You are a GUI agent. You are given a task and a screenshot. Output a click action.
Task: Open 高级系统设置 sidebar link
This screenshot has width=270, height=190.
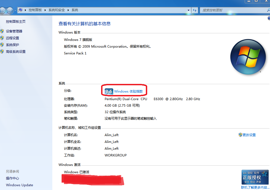[16, 52]
